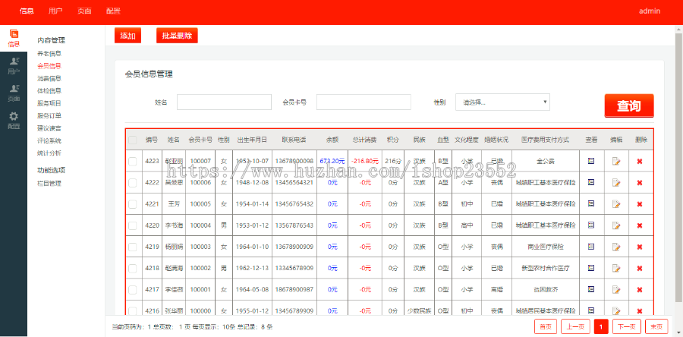This screenshot has width=683, height=337.
Task: Delete member 4218 using red X
Action: pos(640,268)
